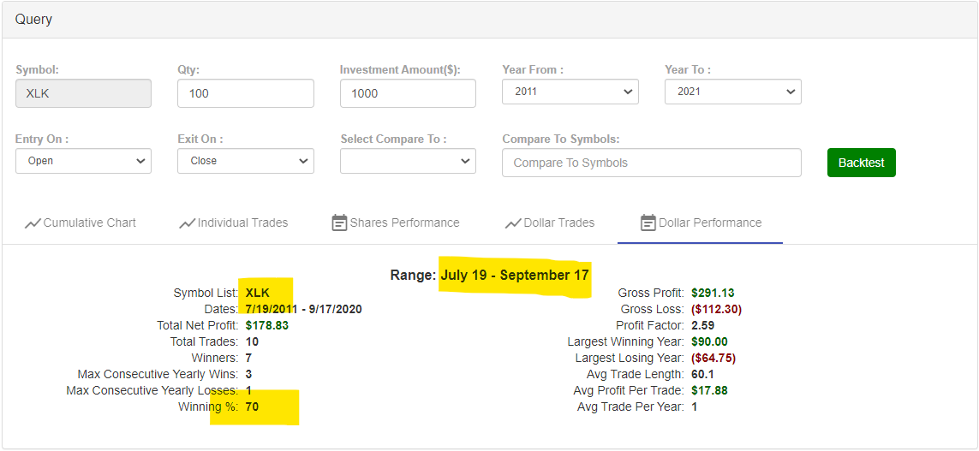
Task: Click the Total Trades value 10
Action: [x=252, y=341]
